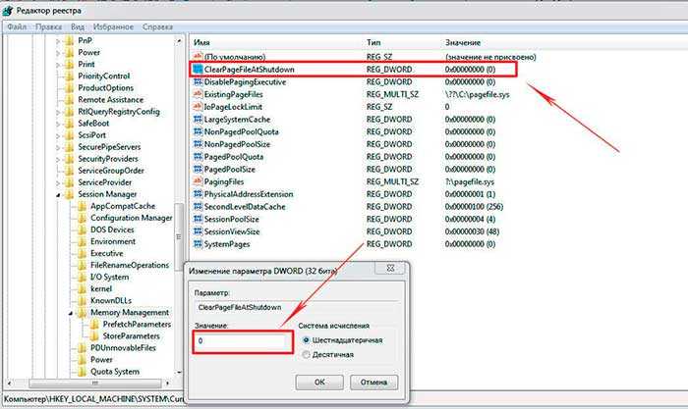
Task: Click the PagedPoolSize value icon
Action: pos(198,169)
